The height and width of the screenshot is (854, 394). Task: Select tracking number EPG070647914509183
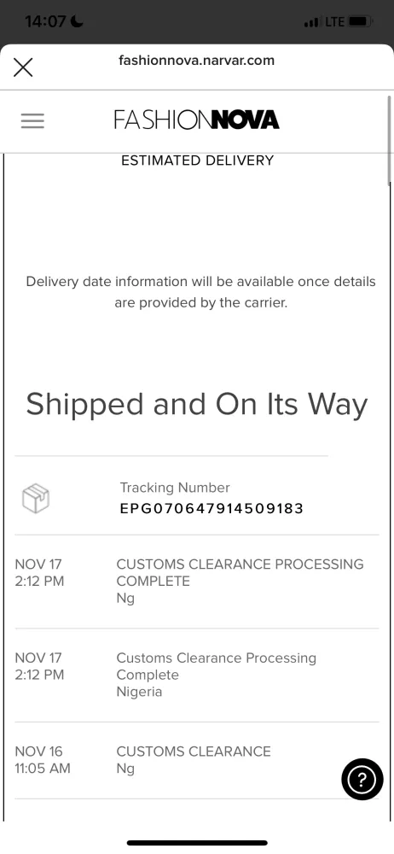(x=211, y=509)
